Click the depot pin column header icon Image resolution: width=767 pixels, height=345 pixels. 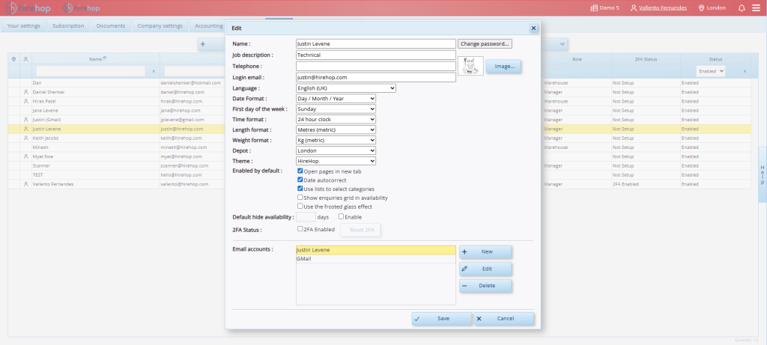click(13, 59)
